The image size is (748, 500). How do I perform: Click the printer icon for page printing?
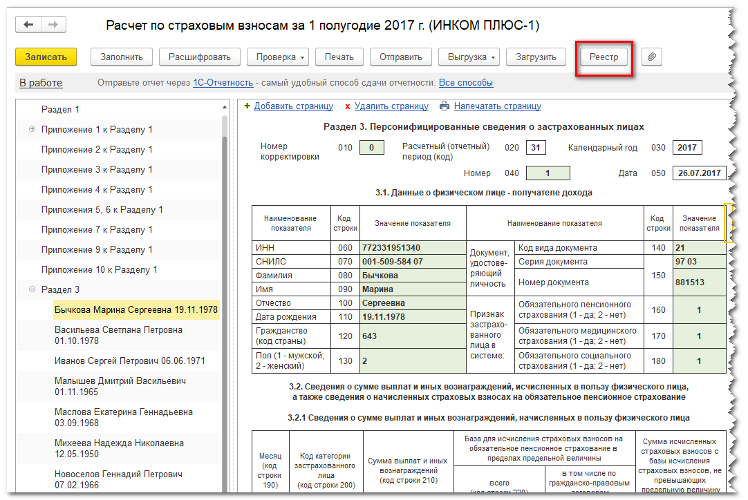click(444, 106)
